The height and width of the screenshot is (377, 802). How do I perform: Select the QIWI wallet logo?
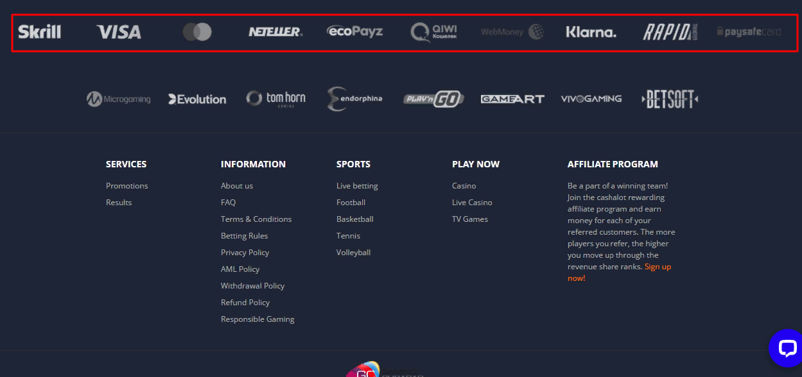(x=434, y=31)
